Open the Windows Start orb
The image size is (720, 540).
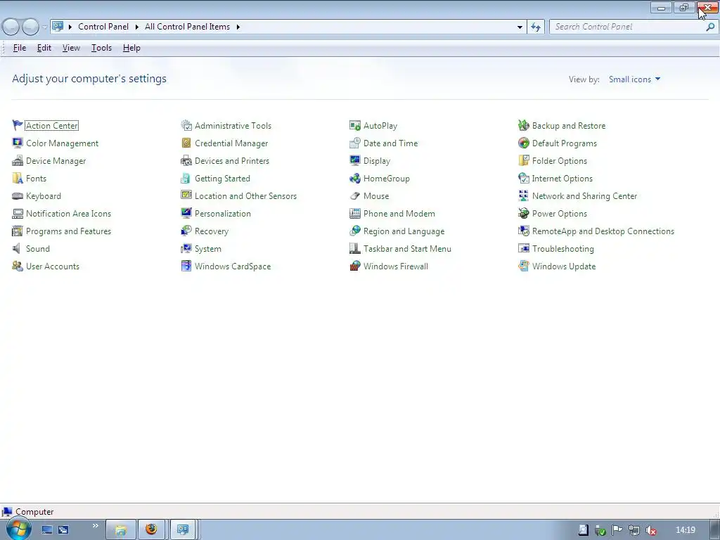click(18, 529)
